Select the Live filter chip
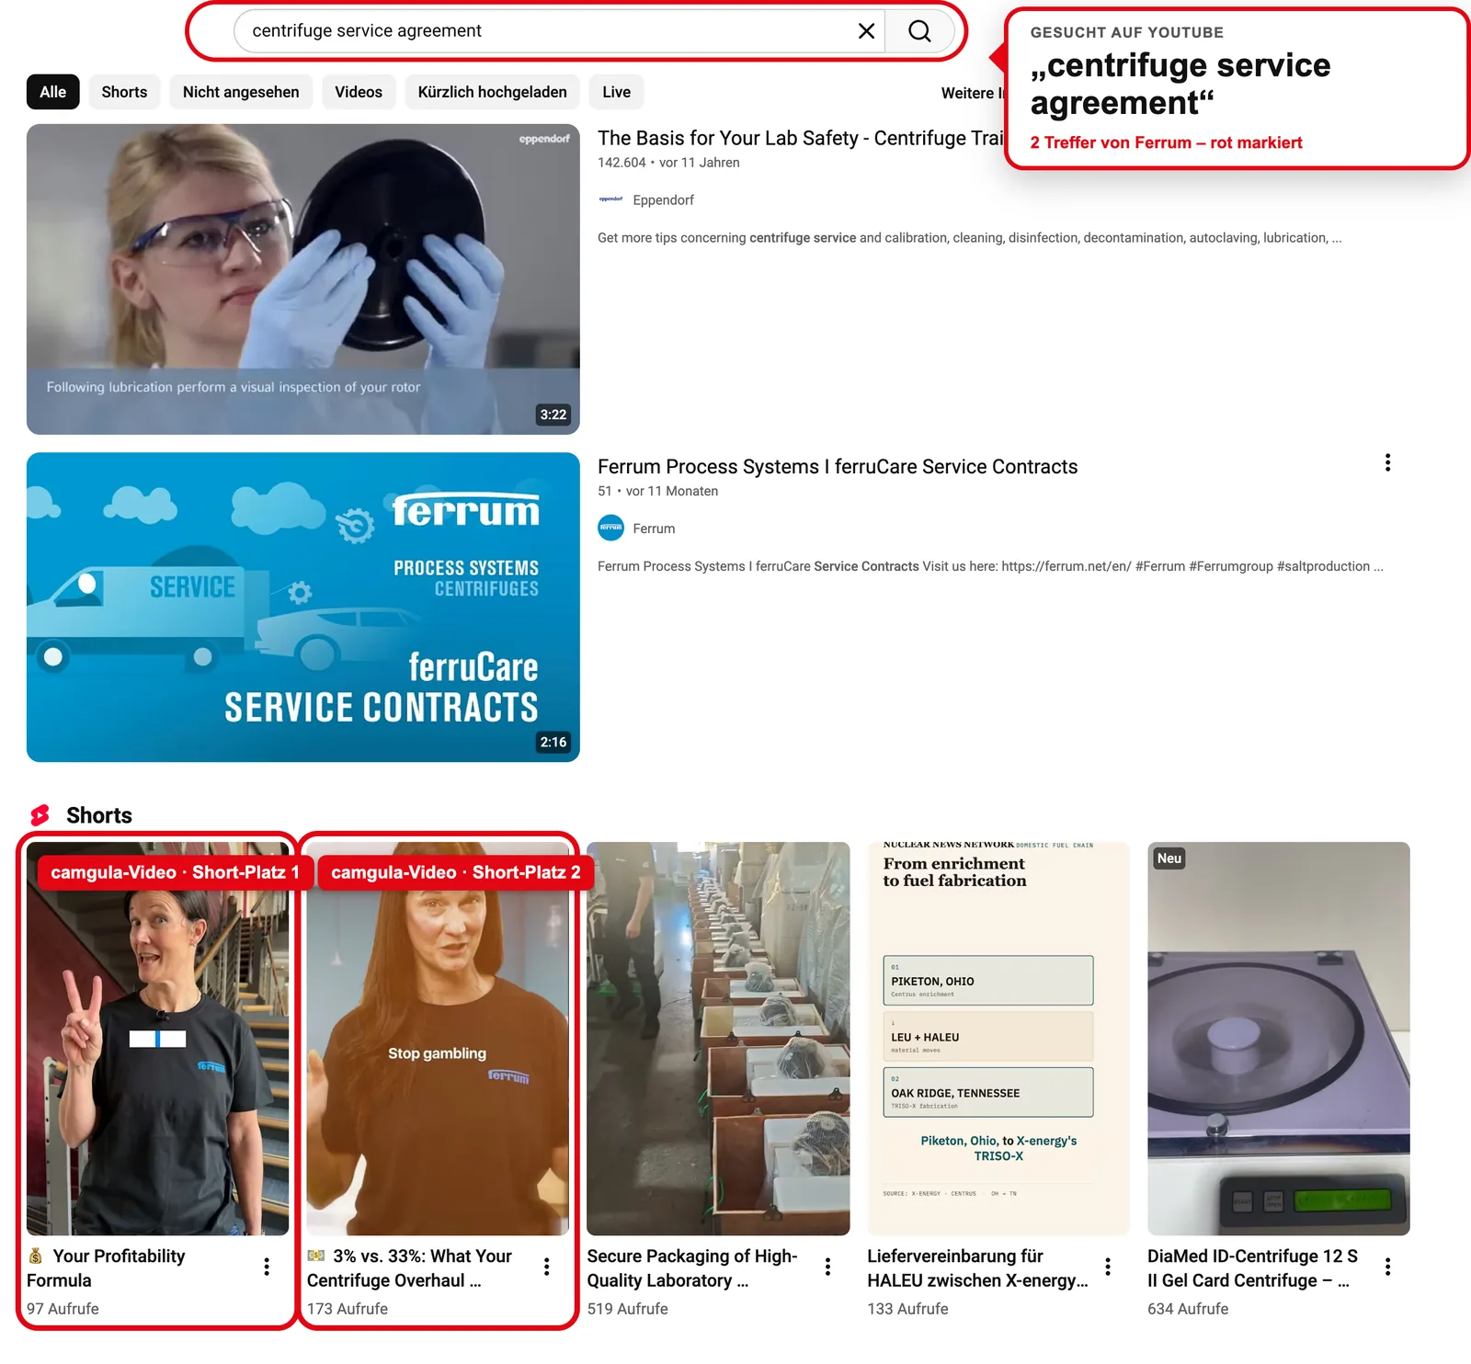The image size is (1471, 1364). 617,92
